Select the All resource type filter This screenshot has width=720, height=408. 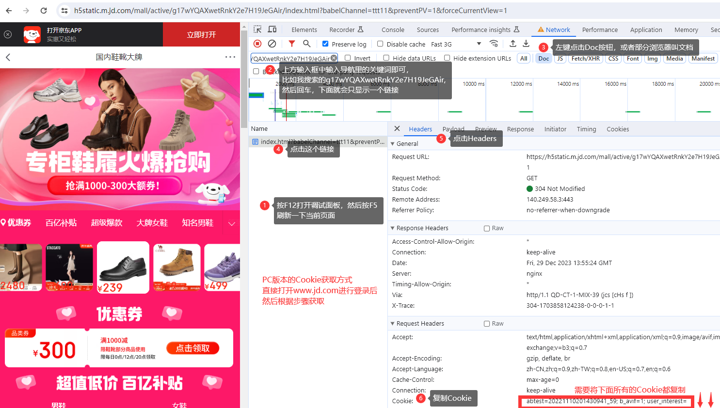pos(524,58)
